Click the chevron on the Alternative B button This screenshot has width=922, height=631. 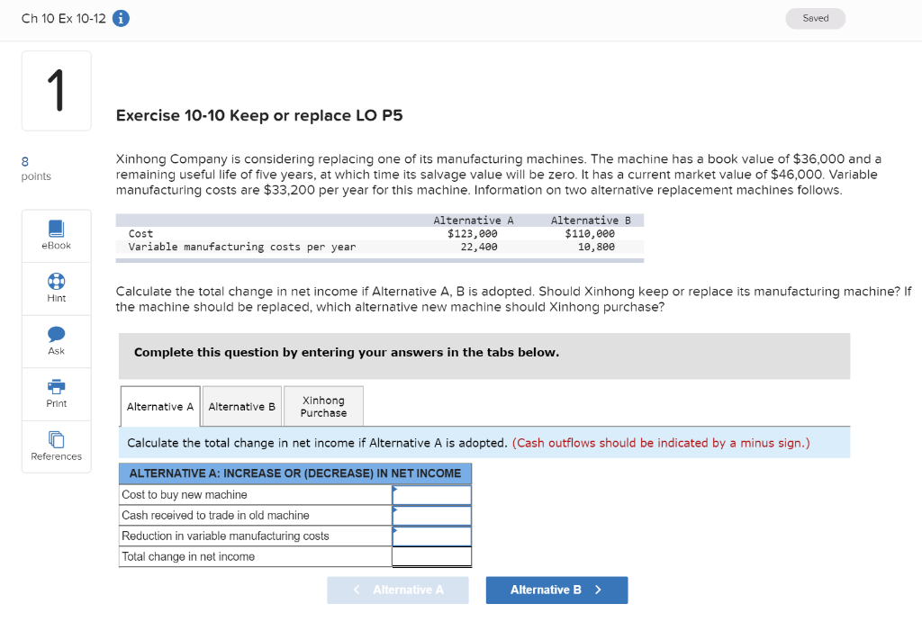coord(598,590)
